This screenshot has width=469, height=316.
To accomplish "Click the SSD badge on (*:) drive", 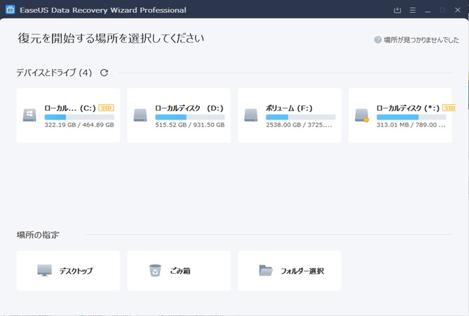I will (449, 108).
